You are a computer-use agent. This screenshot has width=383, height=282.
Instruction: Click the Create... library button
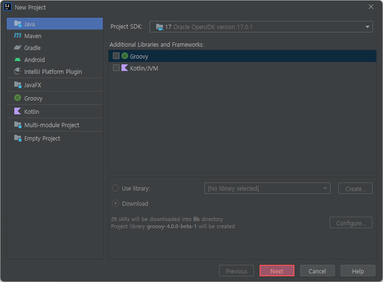(x=355, y=188)
